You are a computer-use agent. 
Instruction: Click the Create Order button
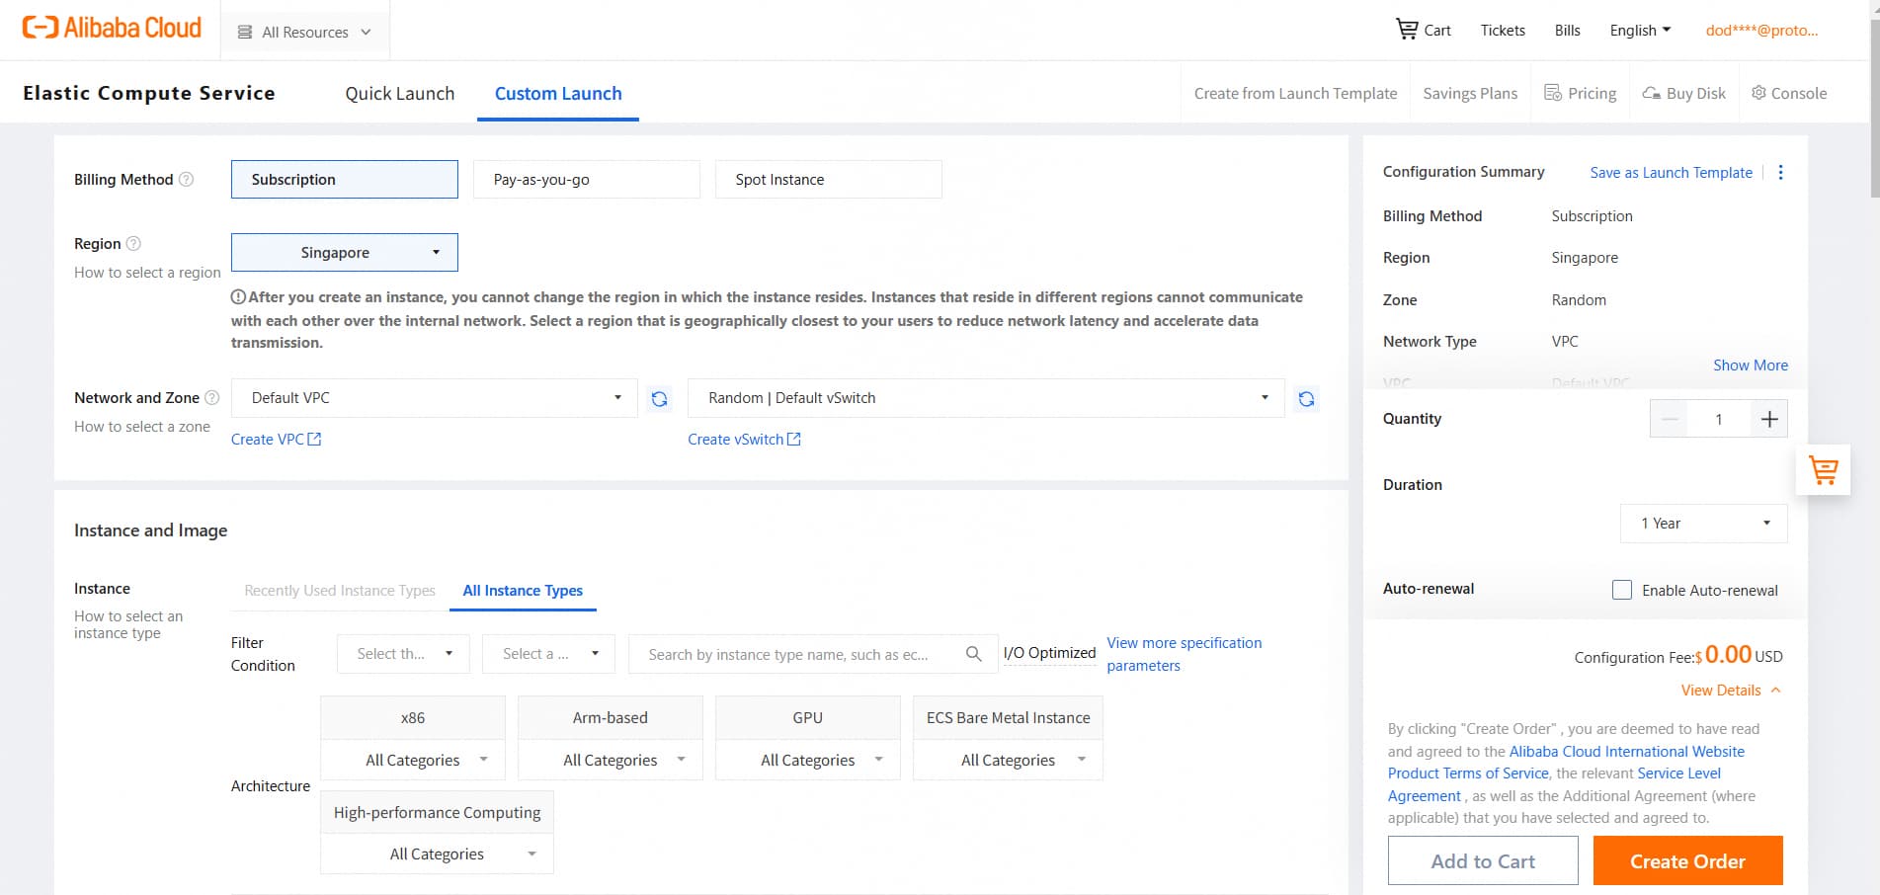point(1686,861)
